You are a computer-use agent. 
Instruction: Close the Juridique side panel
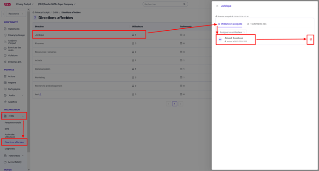[217, 6]
